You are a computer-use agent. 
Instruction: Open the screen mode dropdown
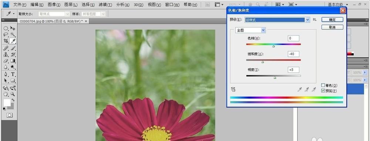[293, 4]
